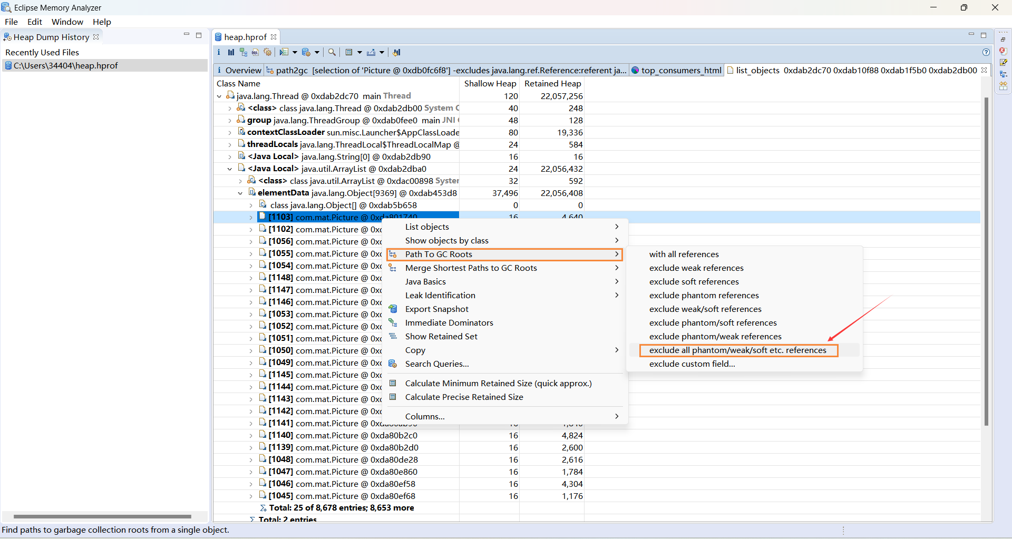This screenshot has height=539, width=1012.
Task: Open the OQL Object Query Language studio icon
Action: pyautogui.click(x=255, y=52)
